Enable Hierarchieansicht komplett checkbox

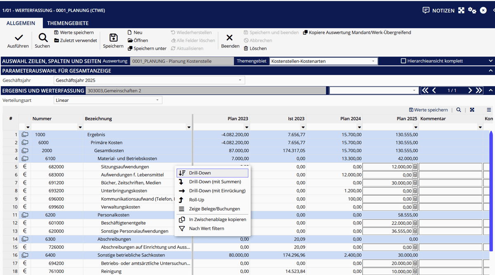(x=403, y=61)
